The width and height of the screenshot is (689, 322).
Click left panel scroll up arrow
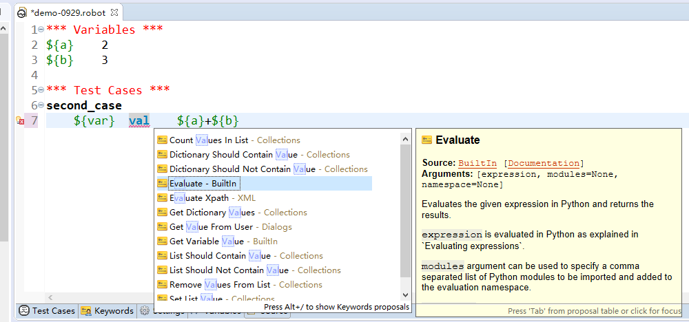click(x=3, y=28)
